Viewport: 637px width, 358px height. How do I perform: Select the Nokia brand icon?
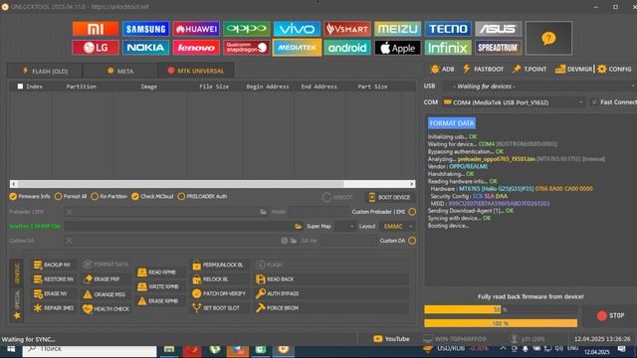146,48
